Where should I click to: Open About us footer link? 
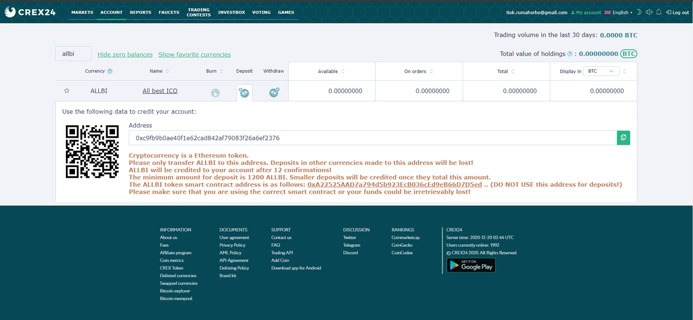click(x=169, y=238)
